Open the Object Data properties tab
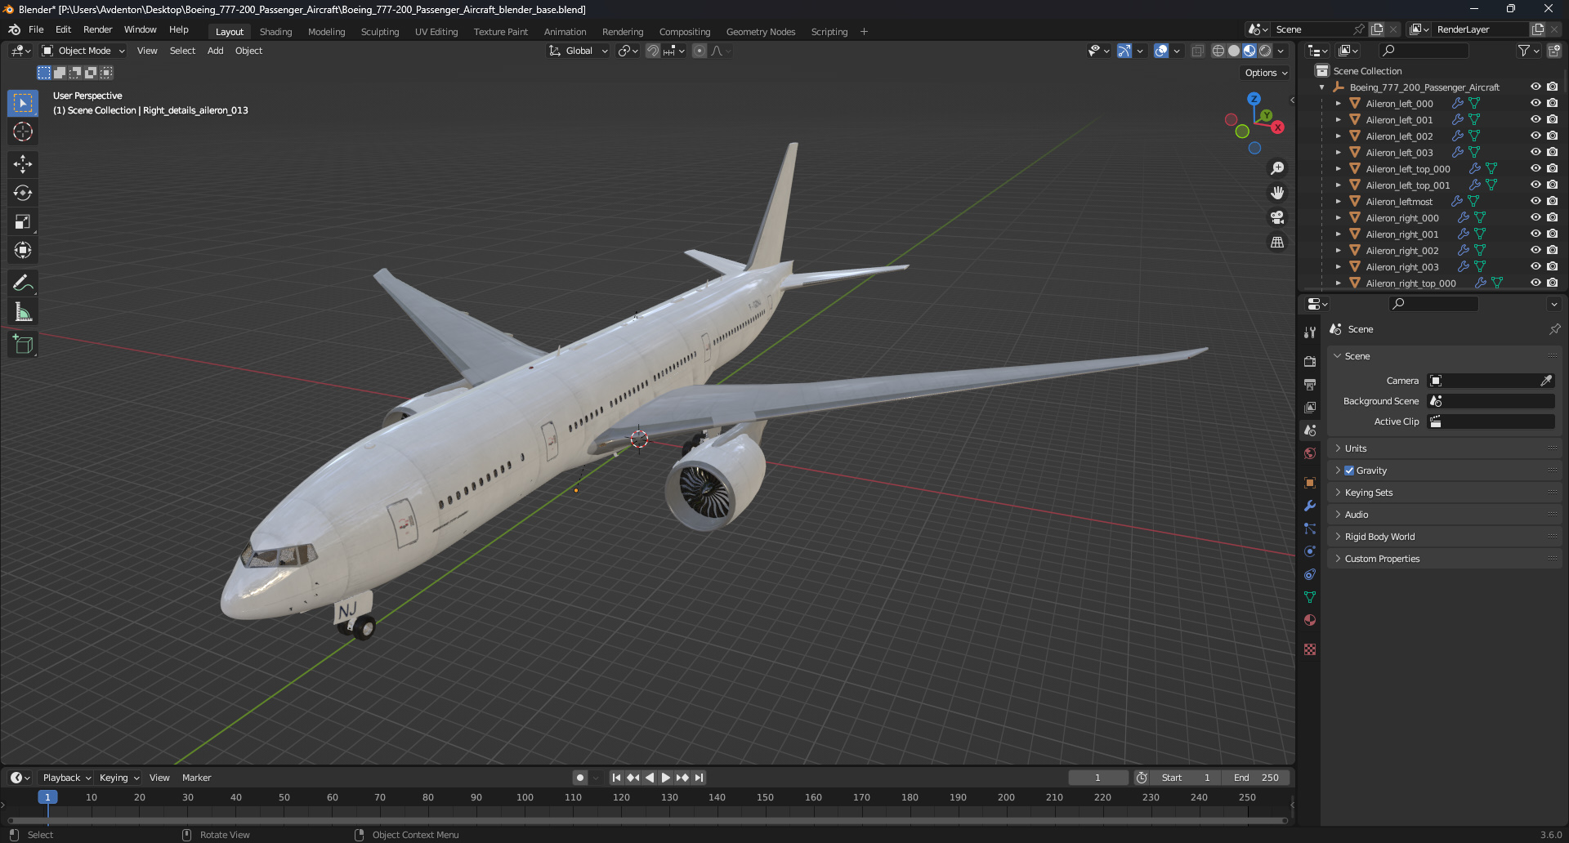 1310,597
